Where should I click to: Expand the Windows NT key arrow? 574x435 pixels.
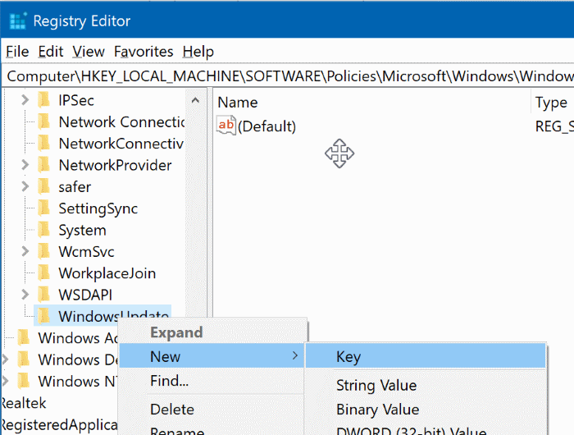5,381
